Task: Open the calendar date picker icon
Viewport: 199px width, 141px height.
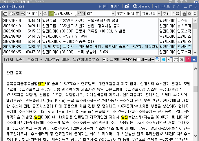Action: tap(138, 14)
